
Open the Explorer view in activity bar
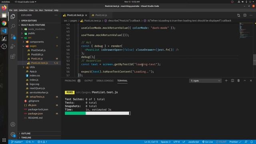pos(13,16)
